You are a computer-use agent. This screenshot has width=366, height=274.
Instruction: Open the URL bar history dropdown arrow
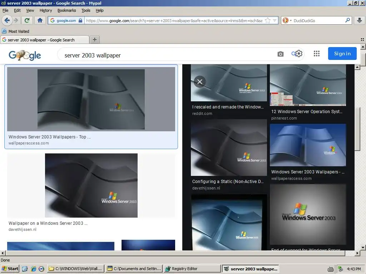click(x=275, y=20)
